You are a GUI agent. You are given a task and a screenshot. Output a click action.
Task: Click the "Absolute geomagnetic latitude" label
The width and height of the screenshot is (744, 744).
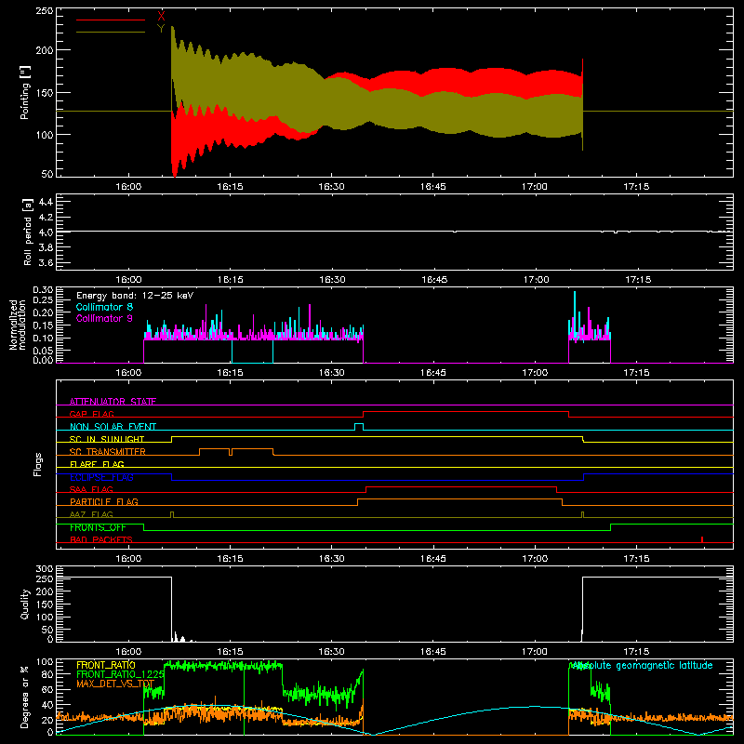click(642, 665)
